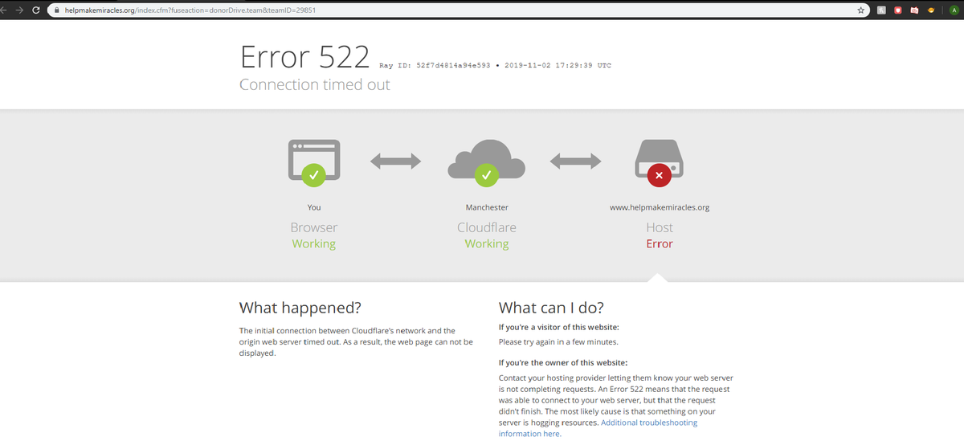The image size is (964, 441).
Task: Click the arrow between browser and Cloudflare
Action: [x=395, y=161]
